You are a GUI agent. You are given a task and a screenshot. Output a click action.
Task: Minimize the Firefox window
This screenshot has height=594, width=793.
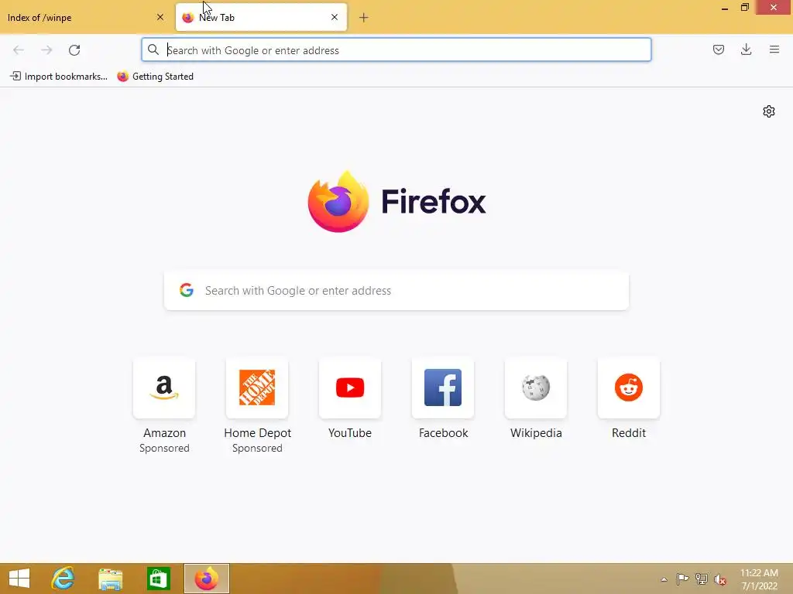tap(725, 8)
